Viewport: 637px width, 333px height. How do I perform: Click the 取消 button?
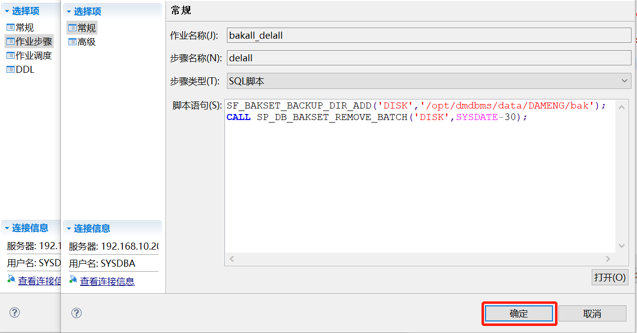592,313
